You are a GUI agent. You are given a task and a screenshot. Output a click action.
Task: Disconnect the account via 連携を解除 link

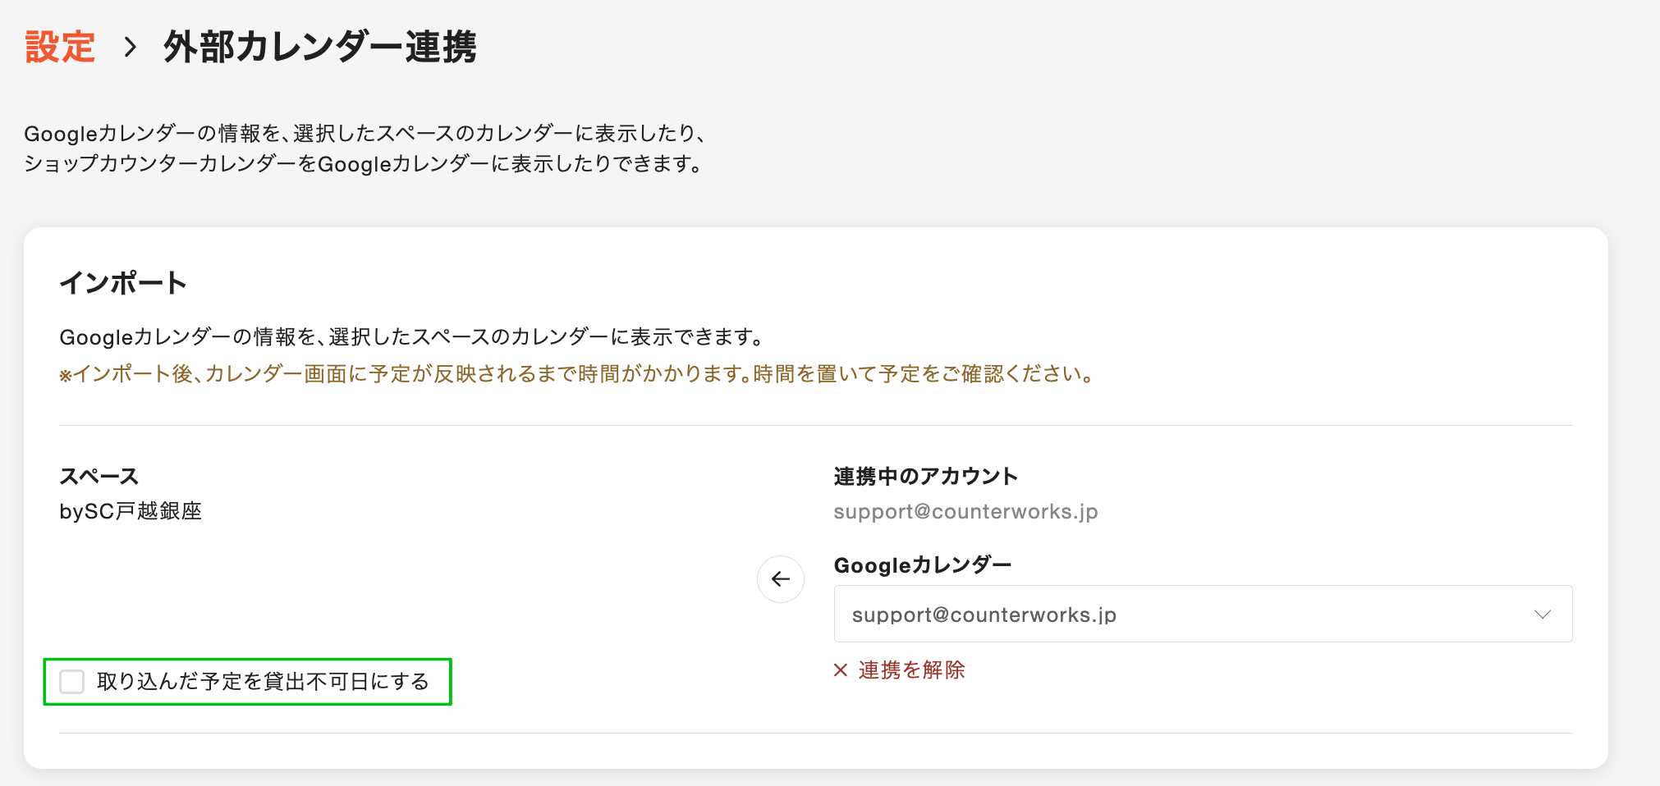point(911,670)
